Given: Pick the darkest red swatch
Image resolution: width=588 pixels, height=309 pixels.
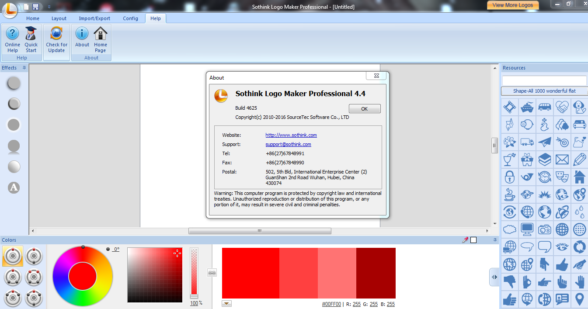Looking at the screenshot, I should point(376,273).
